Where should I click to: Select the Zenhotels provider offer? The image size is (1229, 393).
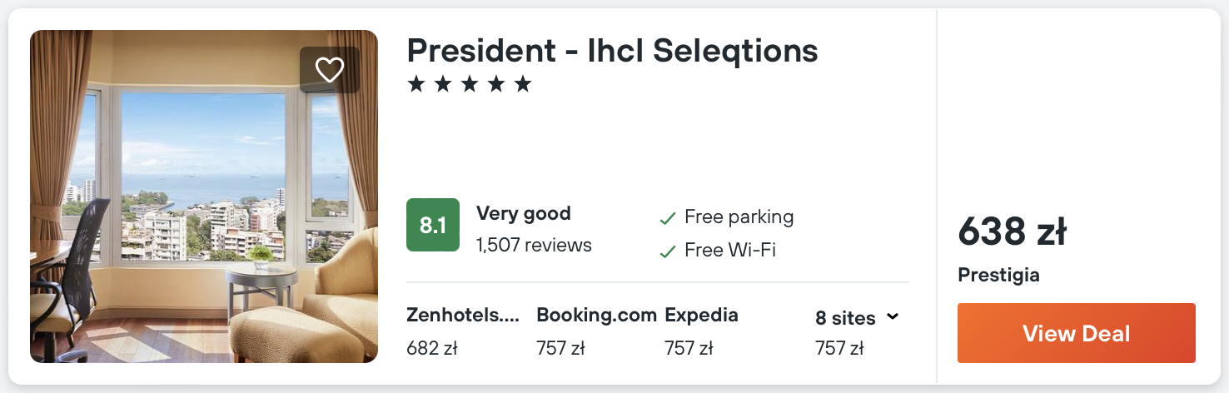click(463, 316)
